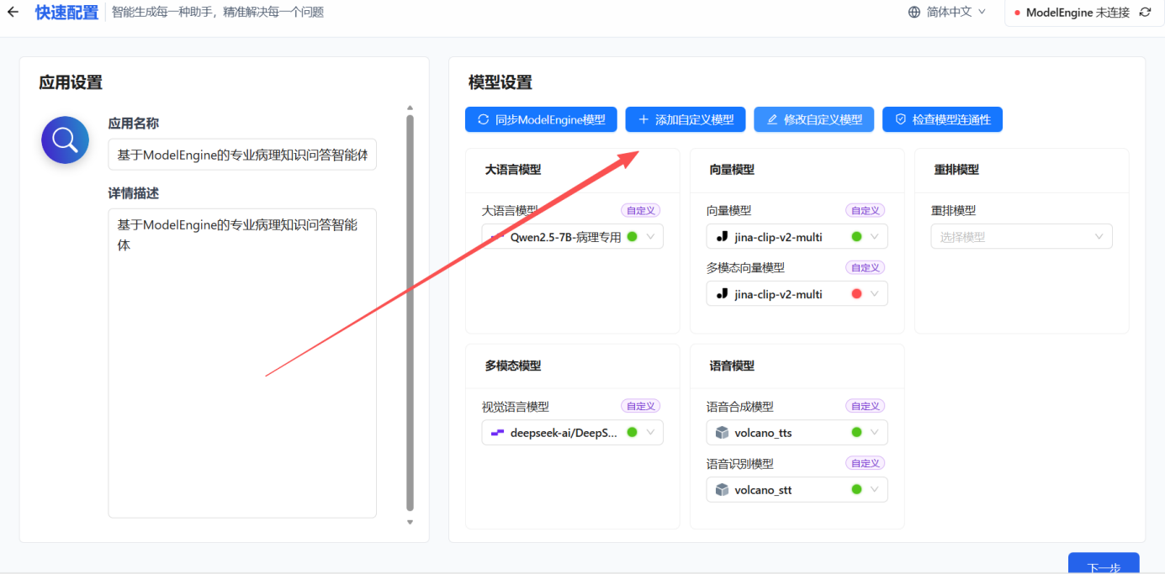The image size is (1165, 574).
Task: Click green status dot of Qwen2.5-7B model
Action: point(632,236)
